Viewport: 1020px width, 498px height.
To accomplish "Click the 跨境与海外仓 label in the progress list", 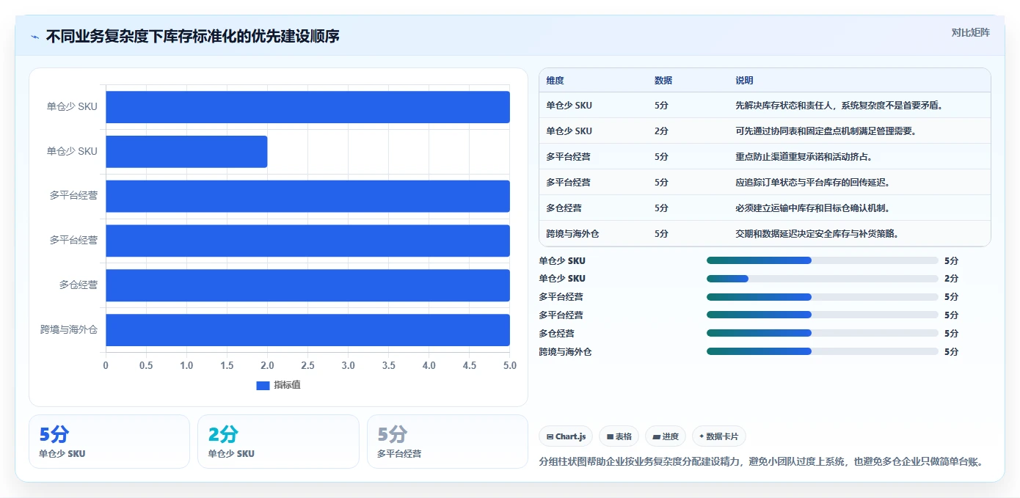I will (x=565, y=352).
